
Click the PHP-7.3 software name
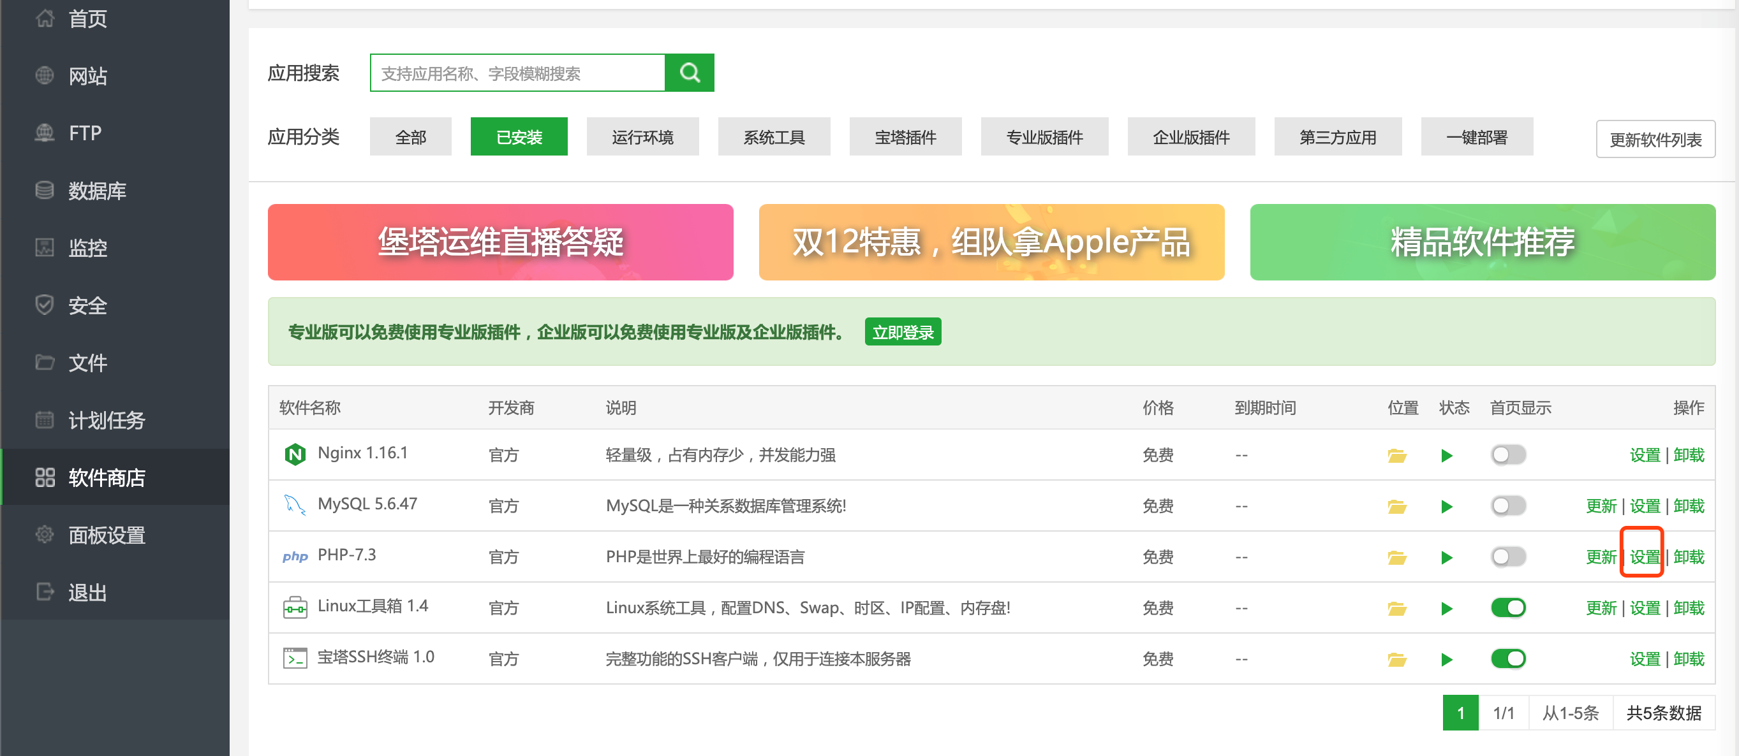click(347, 555)
